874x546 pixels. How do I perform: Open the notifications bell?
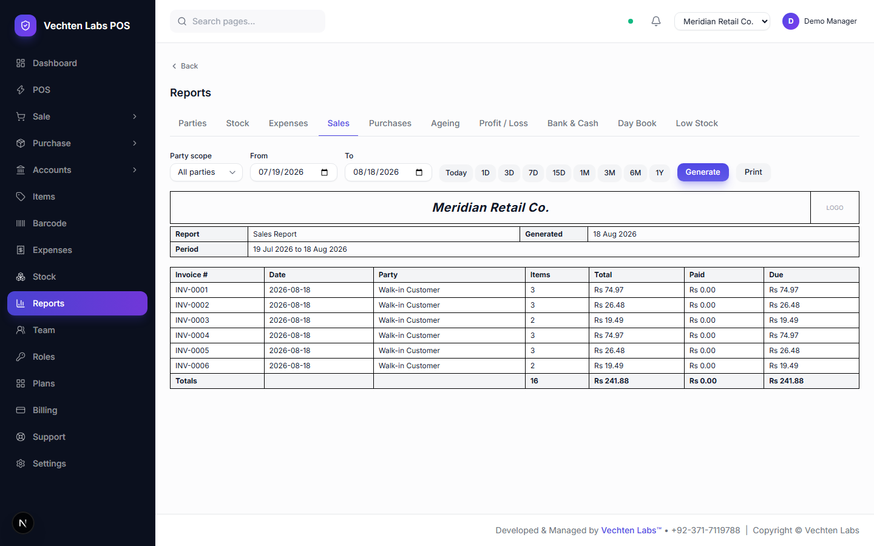pyautogui.click(x=656, y=21)
